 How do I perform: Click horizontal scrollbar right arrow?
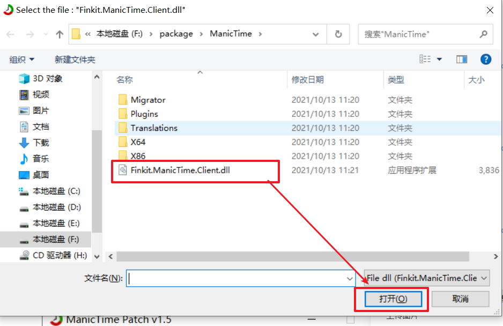click(495, 256)
